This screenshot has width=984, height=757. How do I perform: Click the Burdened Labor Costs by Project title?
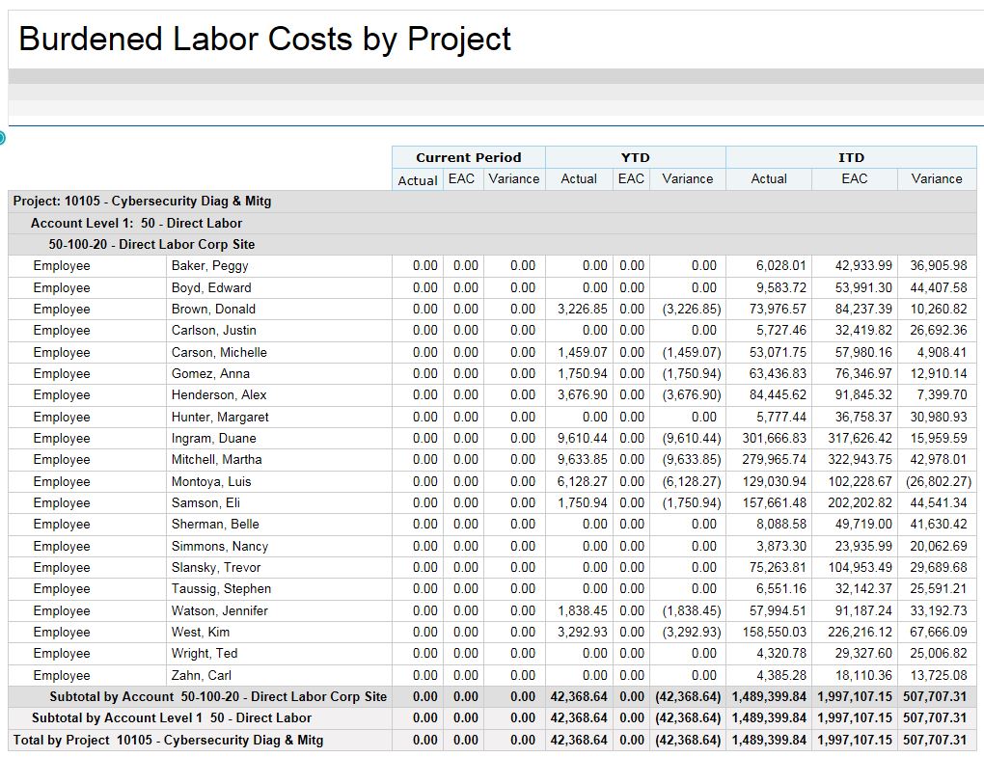pyautogui.click(x=265, y=39)
